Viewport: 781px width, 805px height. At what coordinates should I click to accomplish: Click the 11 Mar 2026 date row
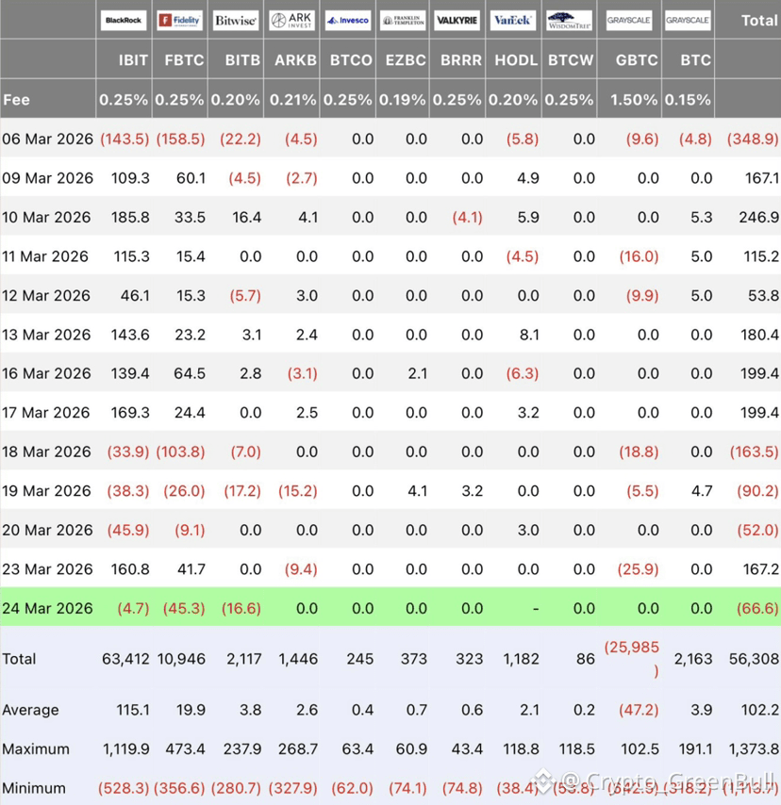click(45, 256)
